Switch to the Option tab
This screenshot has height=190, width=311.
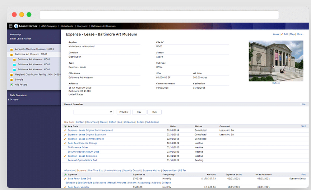113,122
